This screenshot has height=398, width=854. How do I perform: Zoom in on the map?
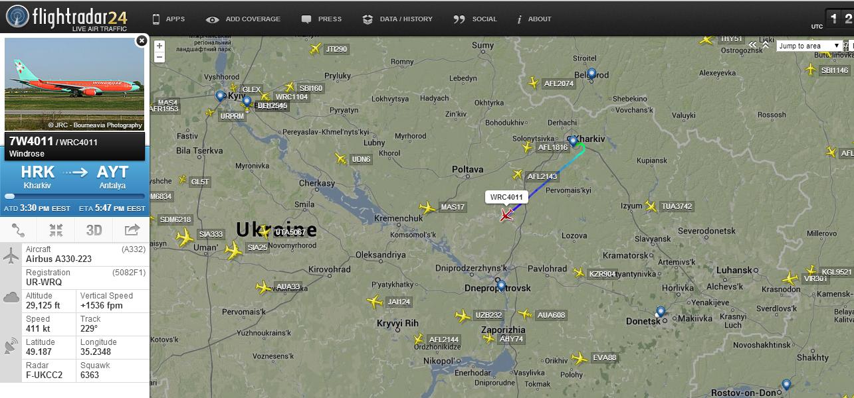pyautogui.click(x=160, y=46)
